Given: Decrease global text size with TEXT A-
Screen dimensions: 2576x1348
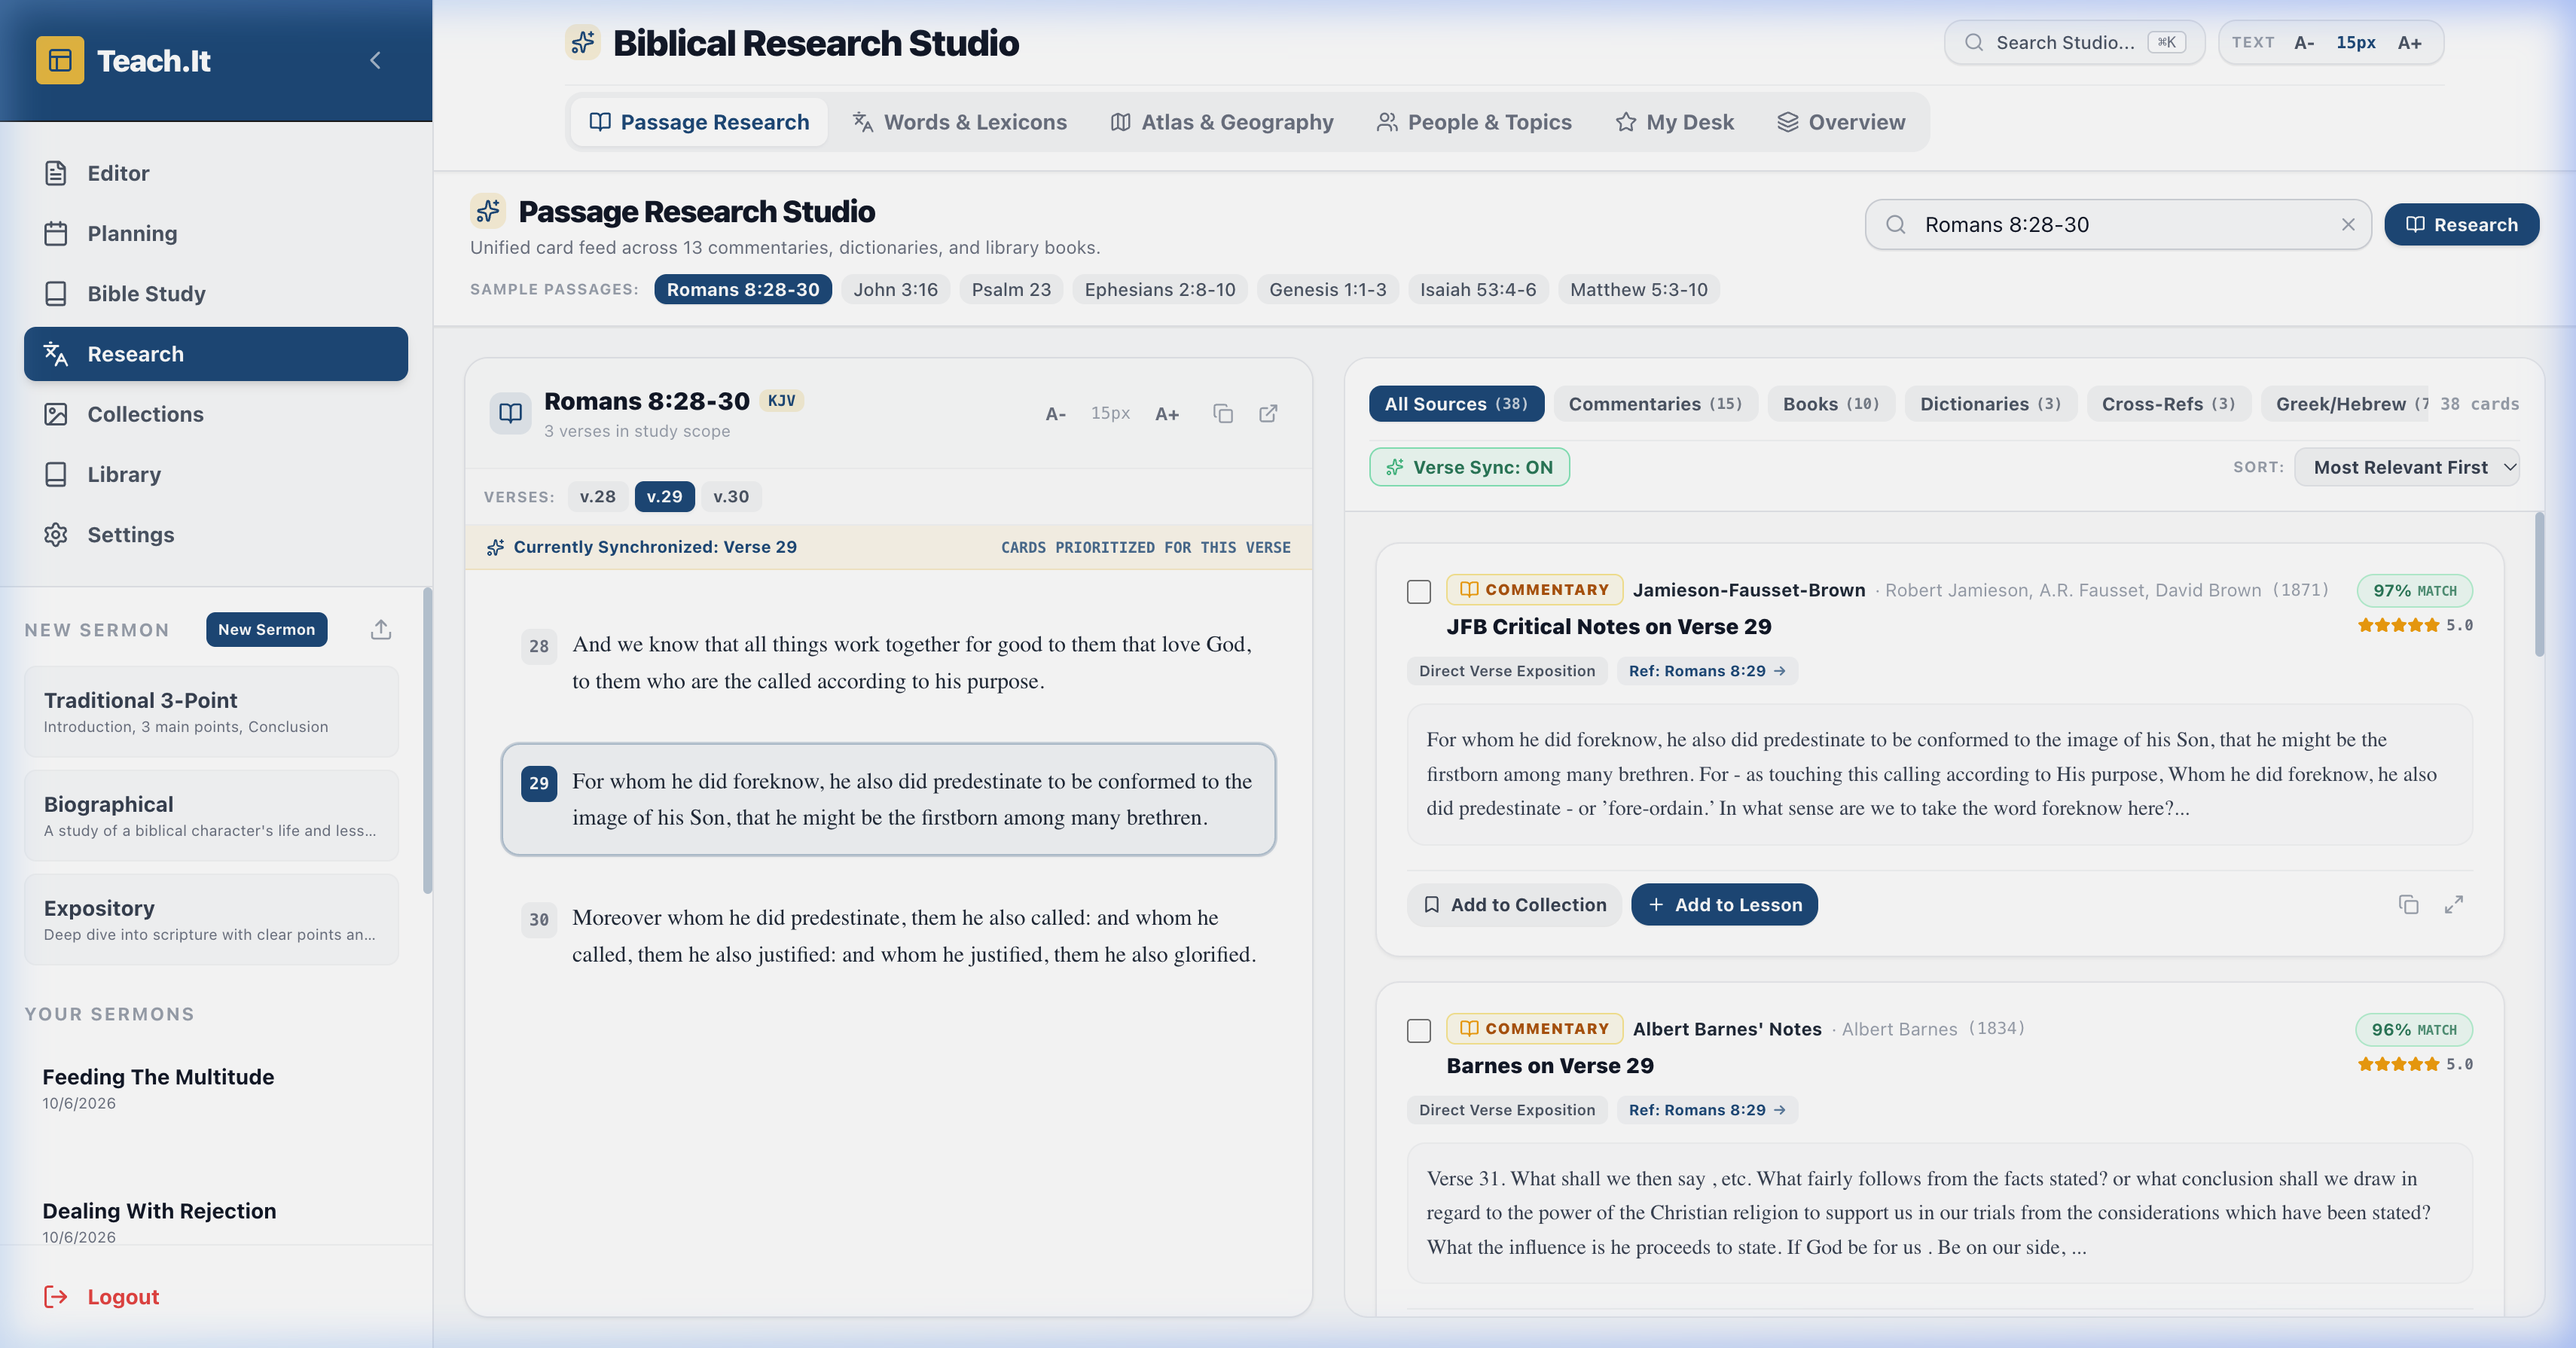Looking at the screenshot, I should coord(2304,42).
